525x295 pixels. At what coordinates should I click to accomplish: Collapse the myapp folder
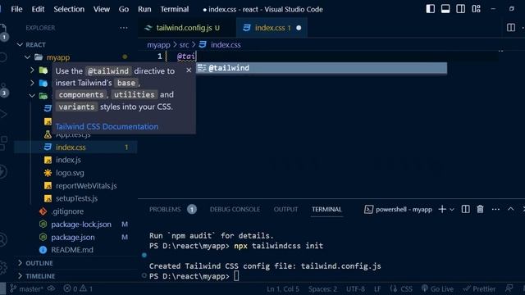tap(27, 57)
